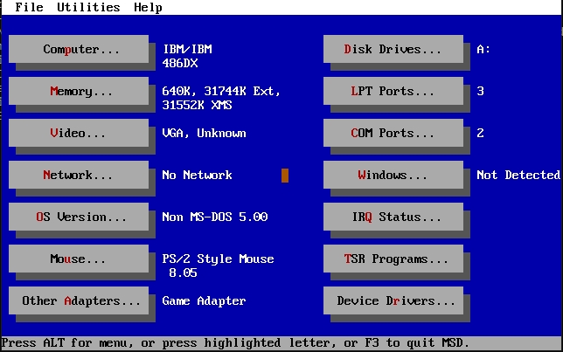Image resolution: width=563 pixels, height=352 pixels.
Task: Click the Windows... button
Action: click(393, 175)
